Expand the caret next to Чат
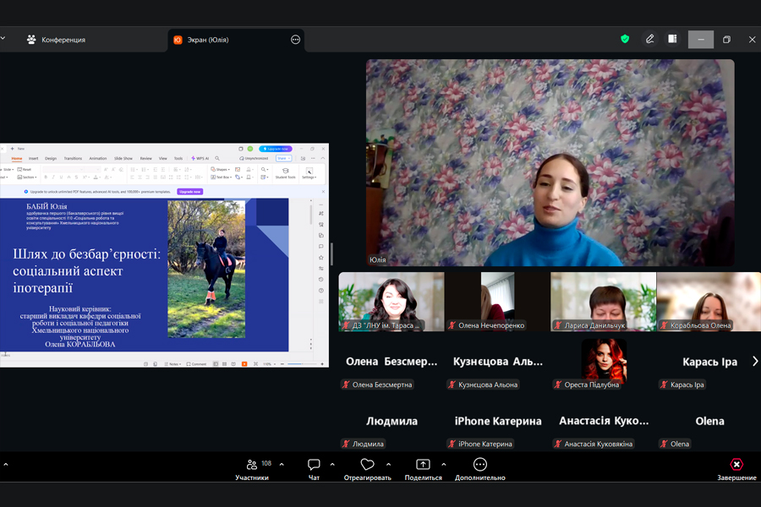761x507 pixels. coord(332,464)
